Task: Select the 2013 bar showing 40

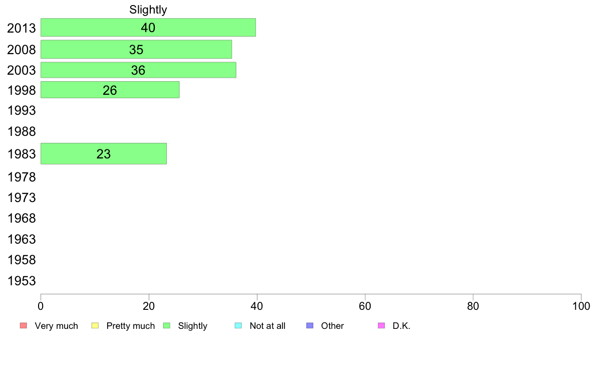Action: (x=148, y=28)
